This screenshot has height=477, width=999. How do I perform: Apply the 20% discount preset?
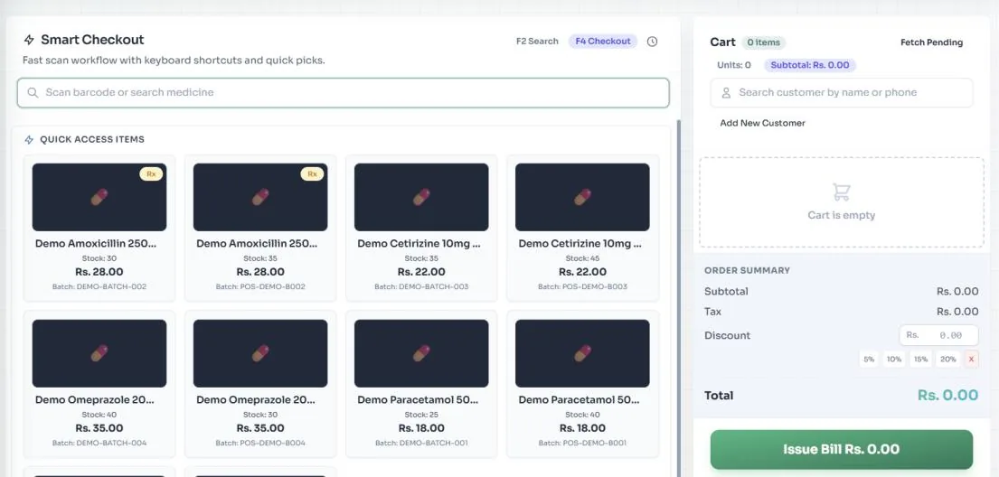(x=948, y=360)
